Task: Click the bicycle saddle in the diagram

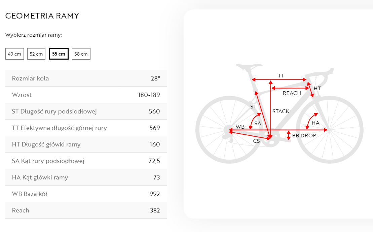Action: tap(249, 66)
